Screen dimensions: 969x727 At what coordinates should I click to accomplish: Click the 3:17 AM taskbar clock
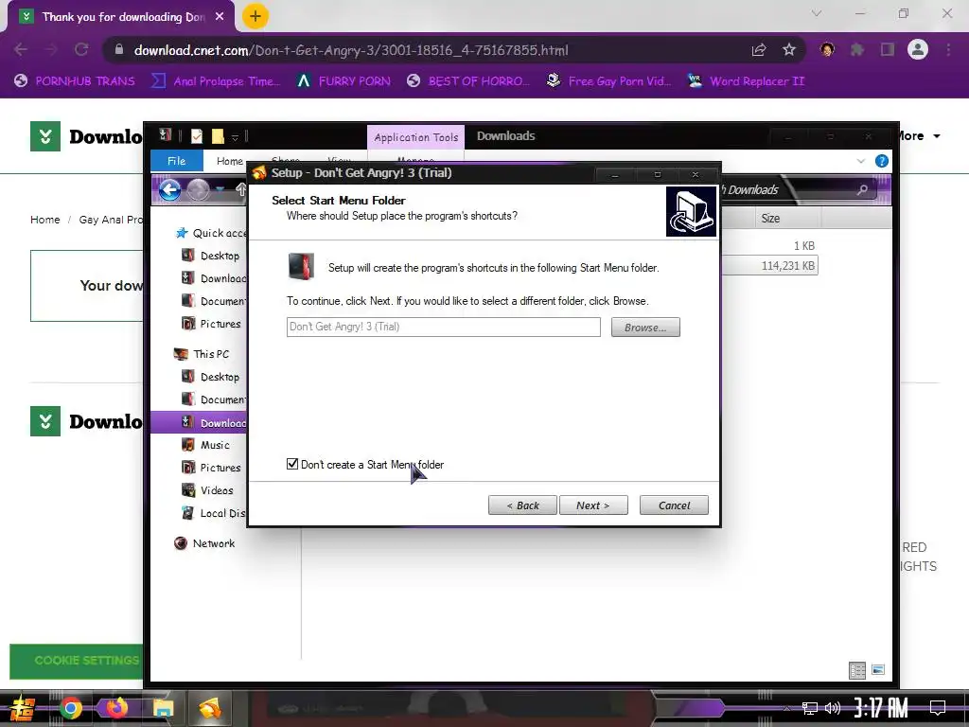coord(881,708)
